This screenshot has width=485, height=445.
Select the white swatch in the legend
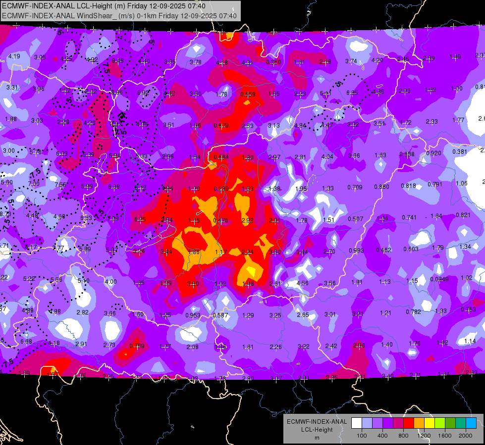(356, 423)
